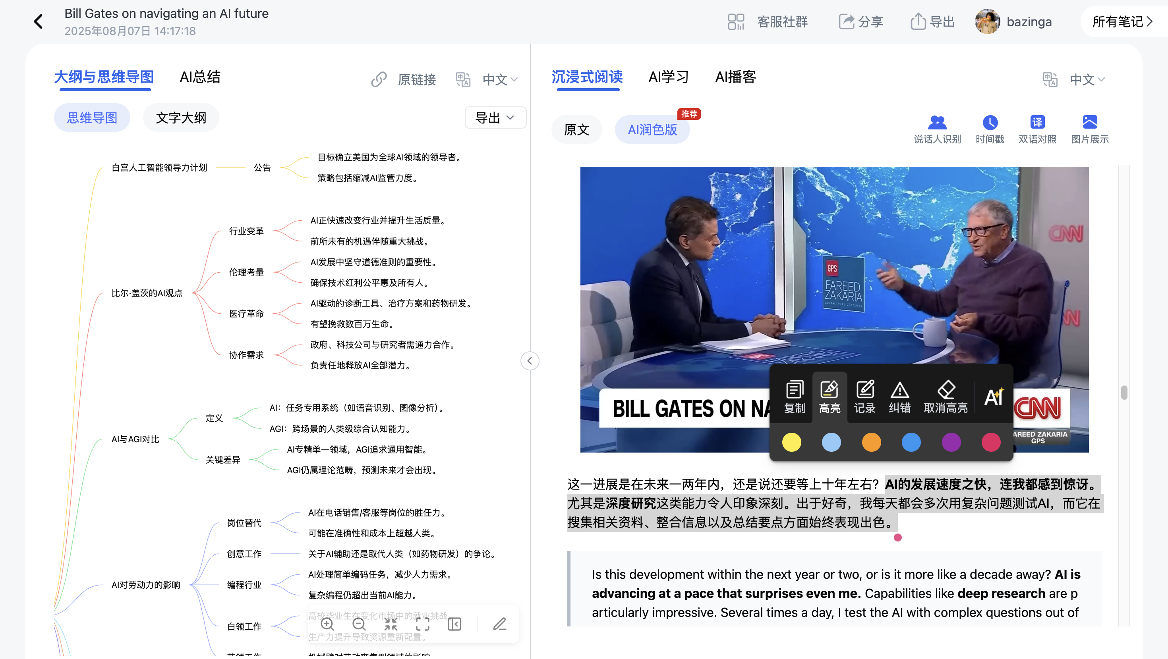1168x659 pixels.
Task: Pick light blue highlight color
Action: 831,442
